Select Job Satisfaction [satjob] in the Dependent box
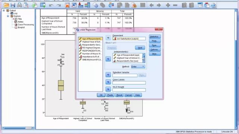 pos(129,39)
